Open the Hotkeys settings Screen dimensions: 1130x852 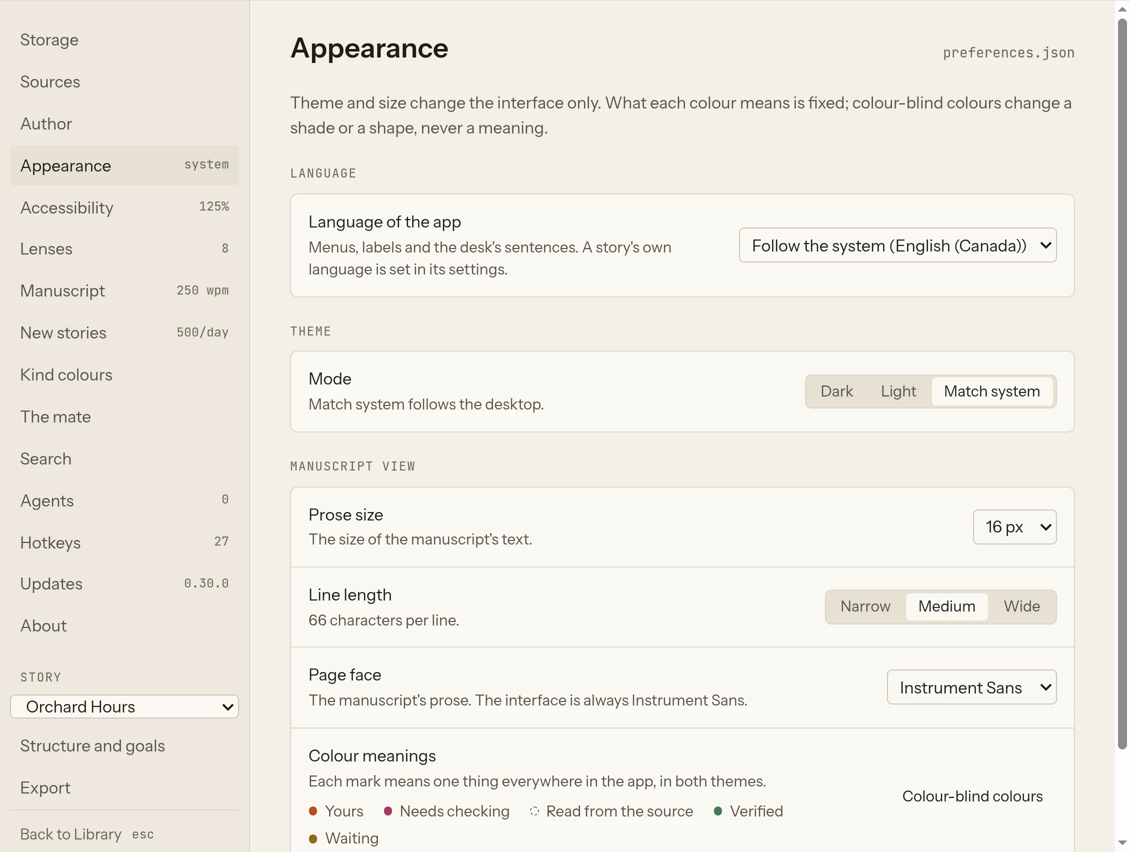[x=124, y=542]
